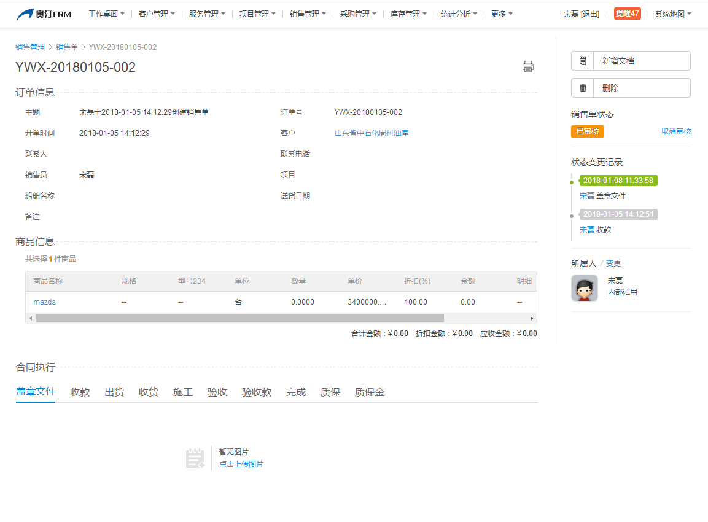
Task: Click the product table horizontal scrollbar
Action: point(239,318)
